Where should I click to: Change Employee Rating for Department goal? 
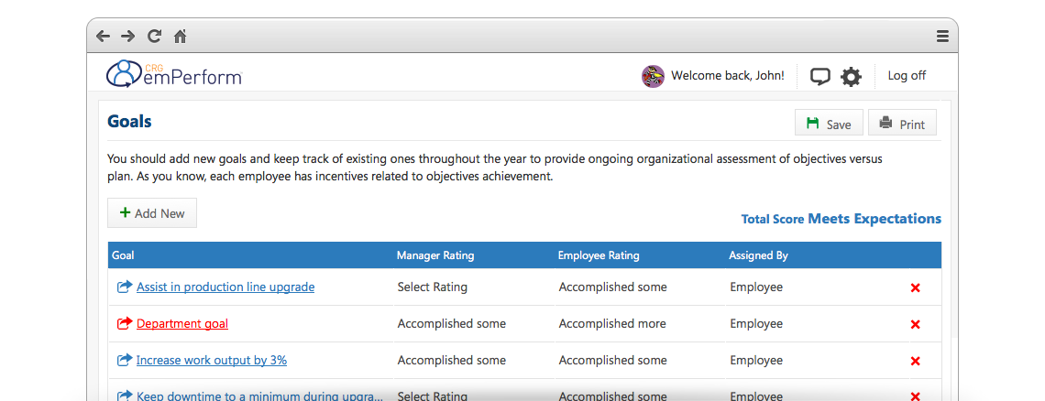(x=612, y=324)
